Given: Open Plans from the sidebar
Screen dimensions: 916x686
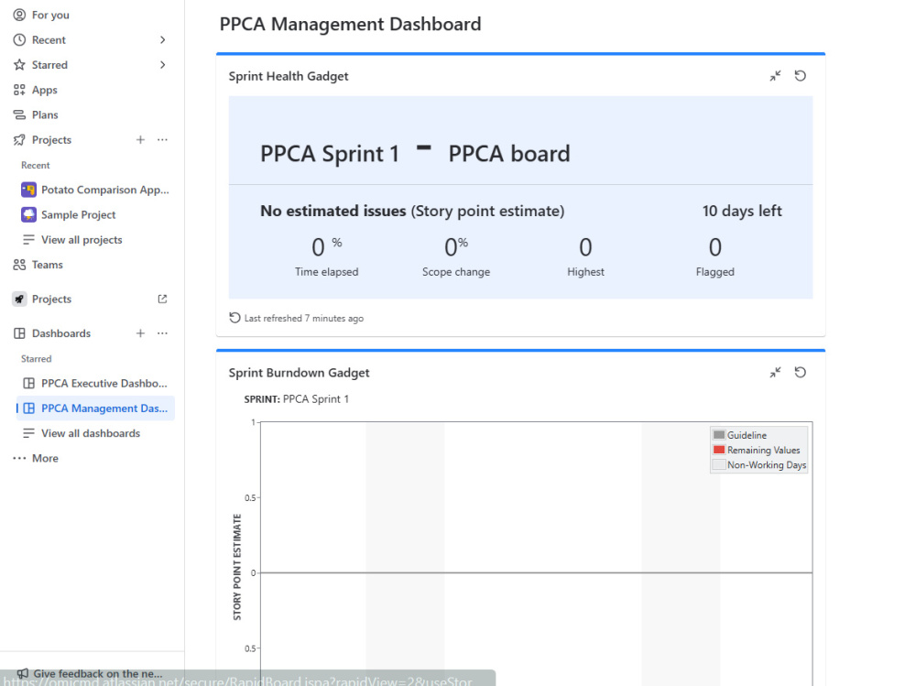Looking at the screenshot, I should [37, 115].
